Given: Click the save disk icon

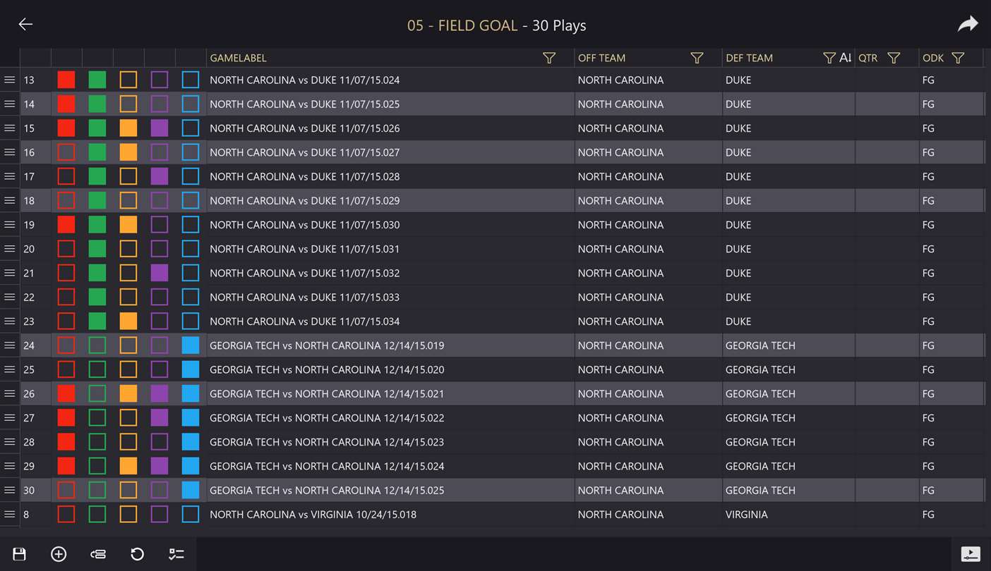Looking at the screenshot, I should (x=19, y=554).
